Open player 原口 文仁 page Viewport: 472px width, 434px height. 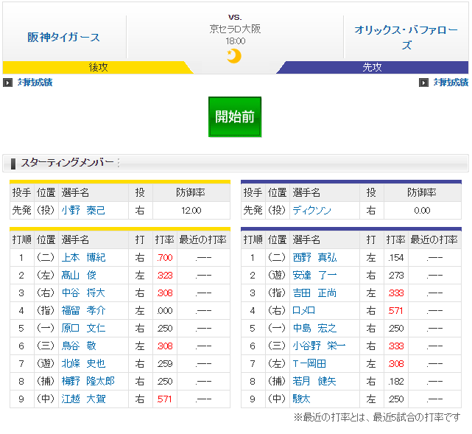[x=83, y=329]
